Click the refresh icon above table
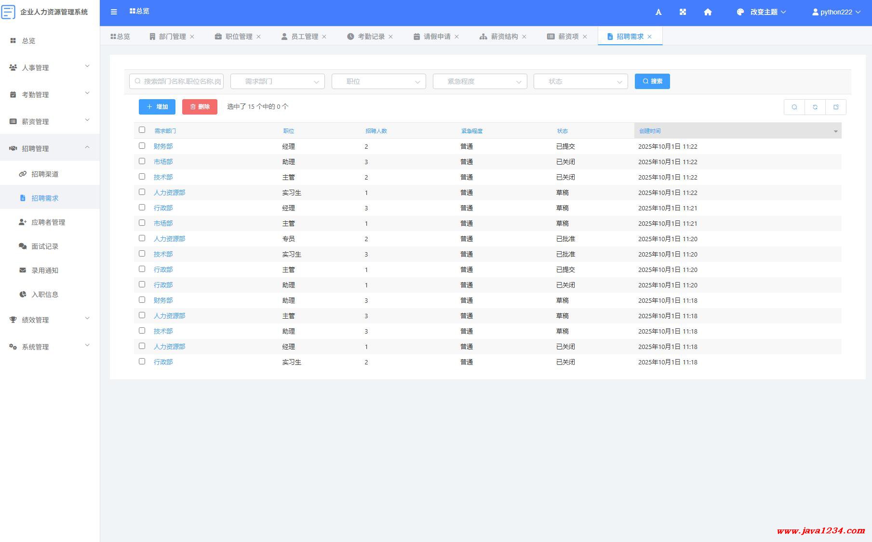Screen dimensions: 872x542 click(x=815, y=107)
